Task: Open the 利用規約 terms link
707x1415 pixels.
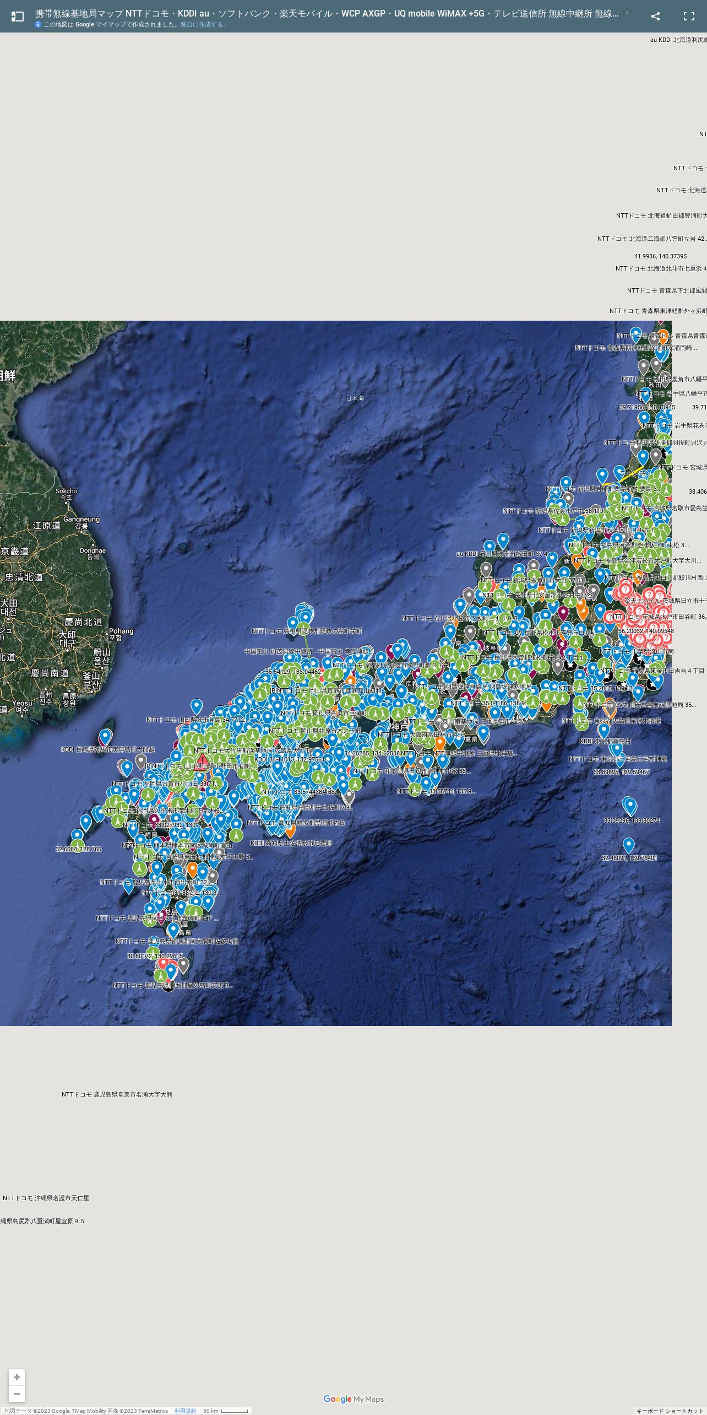Action: pos(185,1411)
